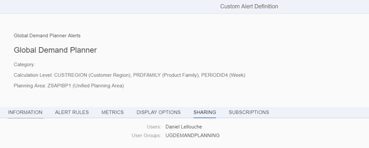Click the Calculation Level label
The width and height of the screenshot is (369, 148).
pyautogui.click(x=33, y=75)
